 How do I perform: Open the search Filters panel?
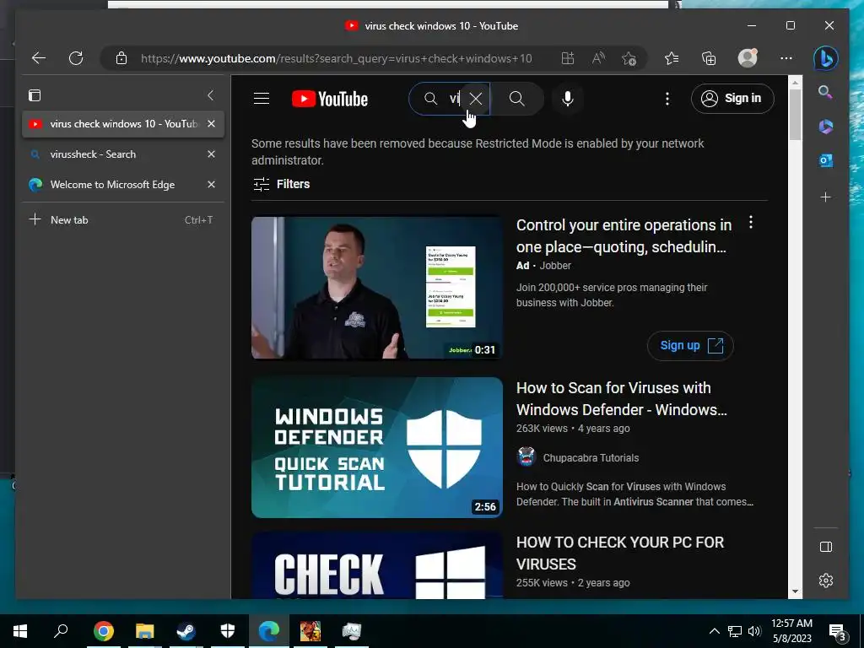click(x=282, y=184)
